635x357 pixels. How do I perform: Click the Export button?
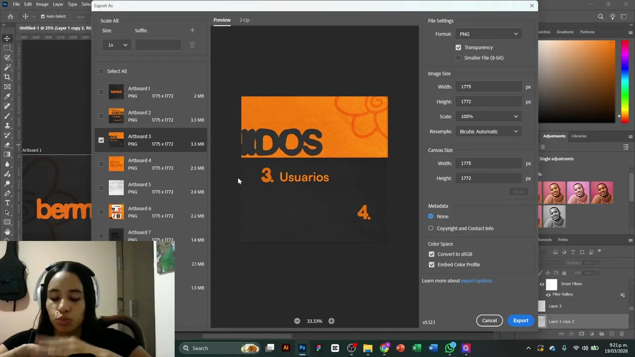520,321
